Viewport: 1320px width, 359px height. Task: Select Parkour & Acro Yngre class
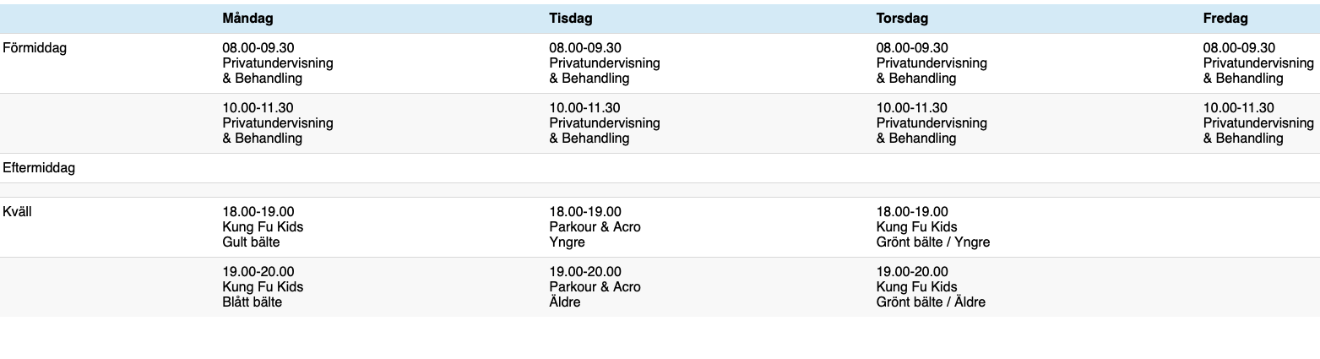595,227
